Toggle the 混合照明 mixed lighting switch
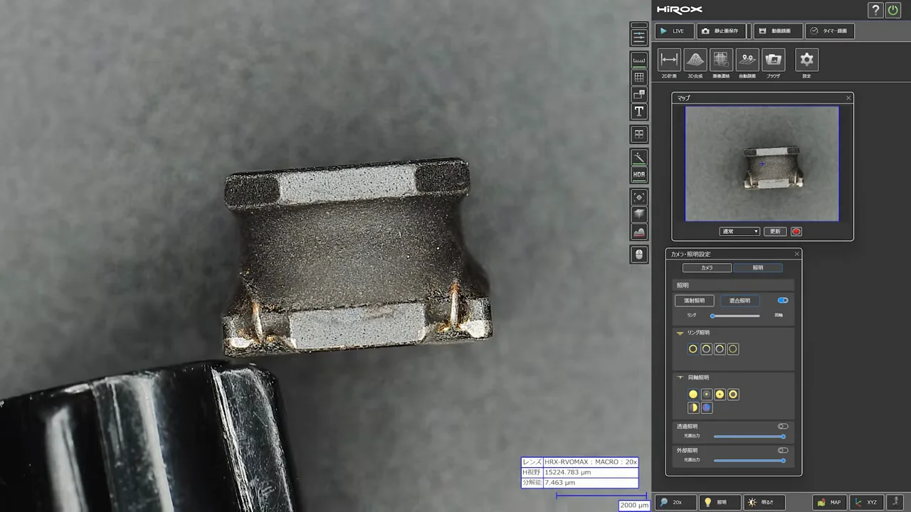 [x=783, y=300]
